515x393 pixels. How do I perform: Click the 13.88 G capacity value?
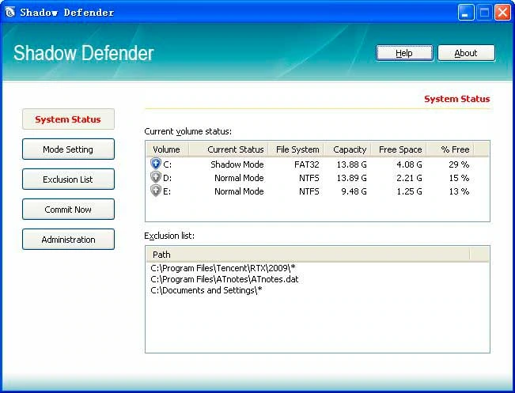click(351, 164)
